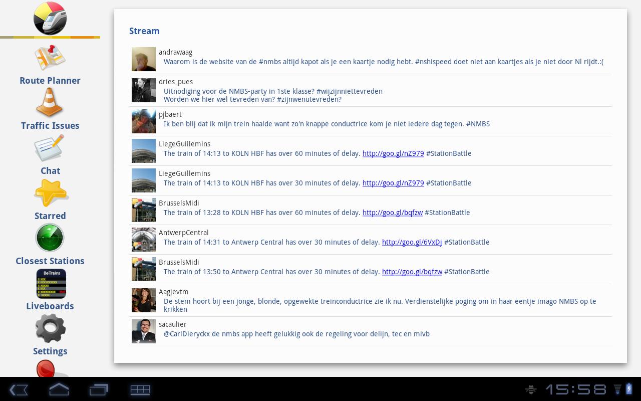The height and width of the screenshot is (401, 641).
Task: Tap pjbaert's avatar
Action: (144, 121)
